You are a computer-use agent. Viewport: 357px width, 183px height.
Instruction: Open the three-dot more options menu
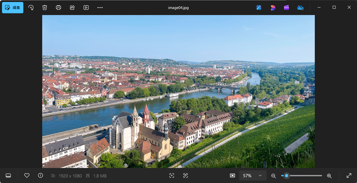pyautogui.click(x=100, y=8)
